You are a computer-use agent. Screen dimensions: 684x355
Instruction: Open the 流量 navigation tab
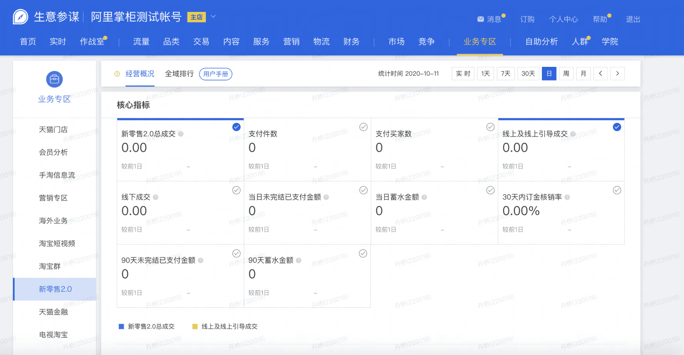tap(141, 42)
